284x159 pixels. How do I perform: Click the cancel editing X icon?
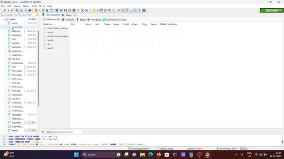(83, 10)
